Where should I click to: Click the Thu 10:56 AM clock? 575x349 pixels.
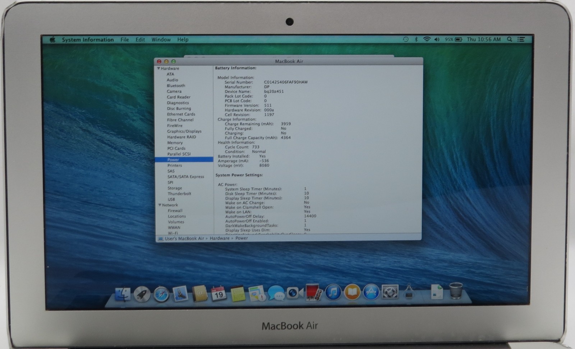point(484,39)
